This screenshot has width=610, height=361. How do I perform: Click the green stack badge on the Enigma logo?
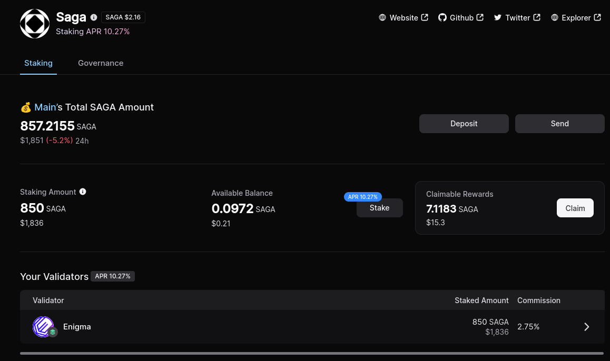(53, 332)
